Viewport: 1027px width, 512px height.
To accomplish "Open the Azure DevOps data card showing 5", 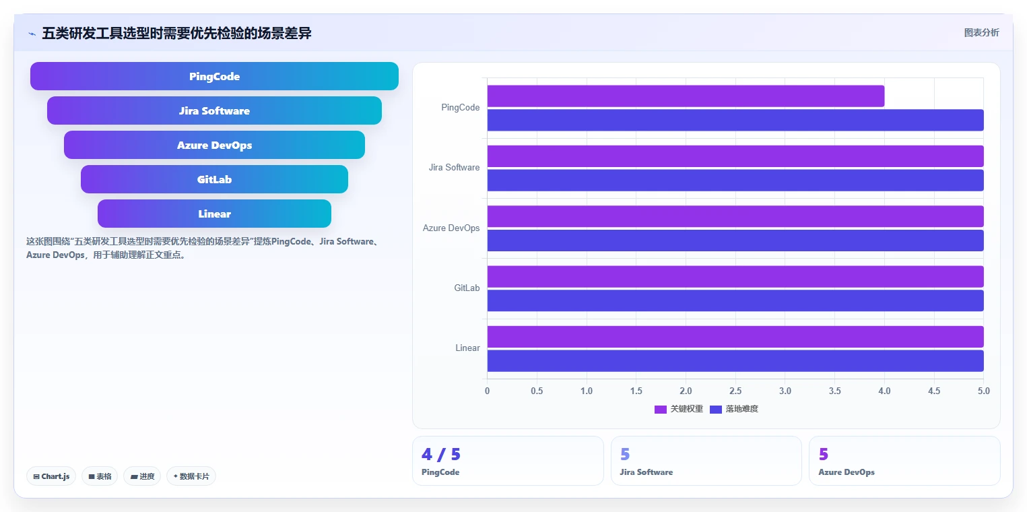I will 904,461.
